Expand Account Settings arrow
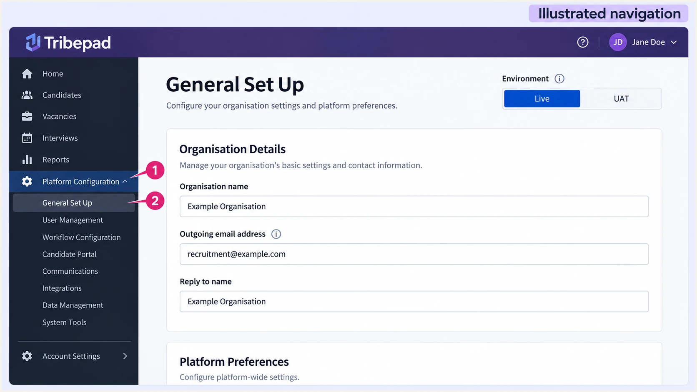This screenshot has height=392, width=697. [125, 356]
